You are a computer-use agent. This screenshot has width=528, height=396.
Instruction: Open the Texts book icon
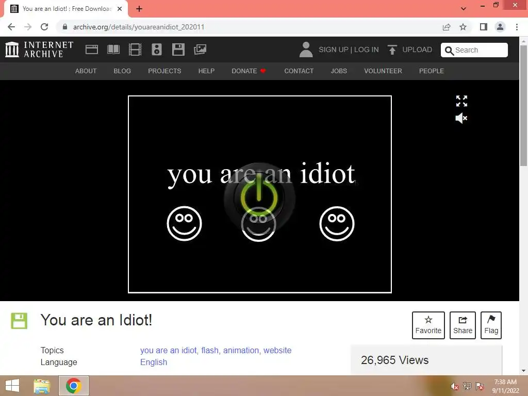[x=113, y=49]
